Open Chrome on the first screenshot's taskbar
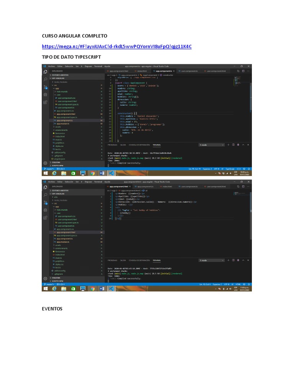The height and width of the screenshot is (392, 294). tap(93, 173)
